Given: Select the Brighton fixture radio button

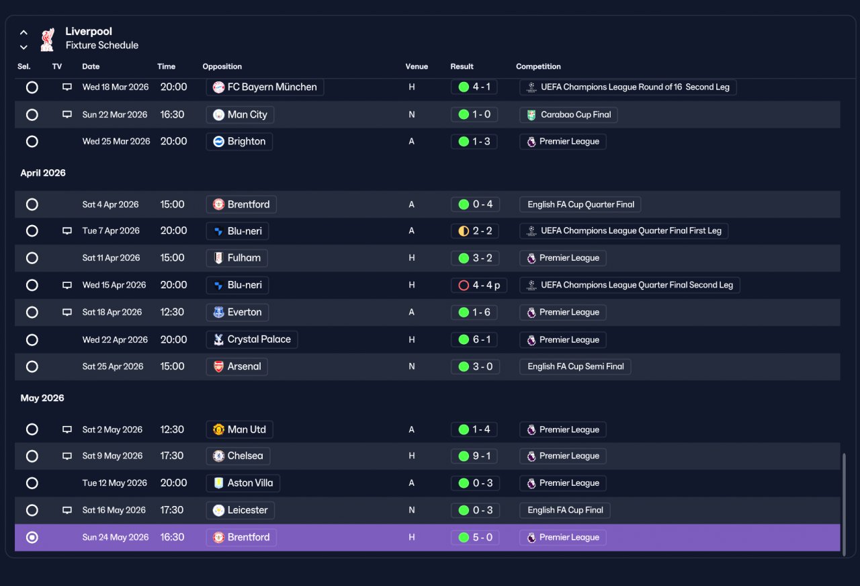Looking at the screenshot, I should pos(32,142).
